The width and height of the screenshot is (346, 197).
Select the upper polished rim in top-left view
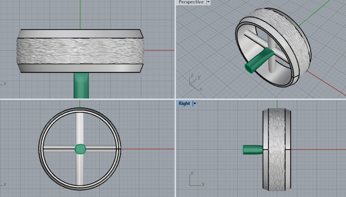point(81,34)
